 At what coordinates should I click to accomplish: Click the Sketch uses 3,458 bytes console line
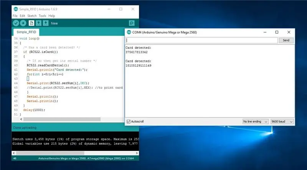coord(76,139)
